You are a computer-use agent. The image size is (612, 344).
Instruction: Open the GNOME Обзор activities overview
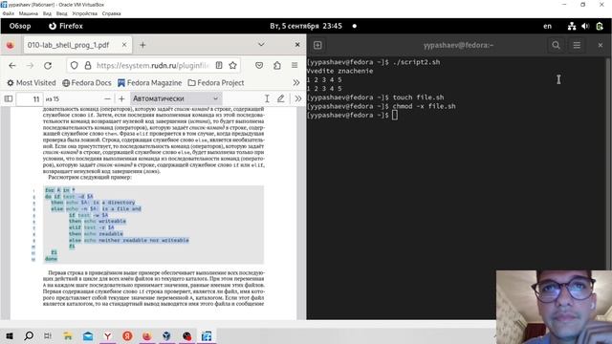pos(20,26)
